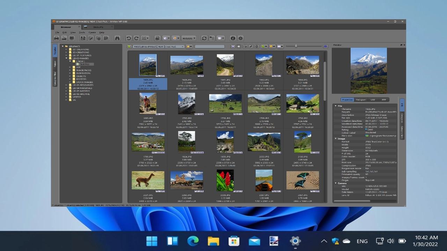Screen dimensions: 447x251
Task: Open the tag label dropdown in the browser bar
Action: coord(264,46)
